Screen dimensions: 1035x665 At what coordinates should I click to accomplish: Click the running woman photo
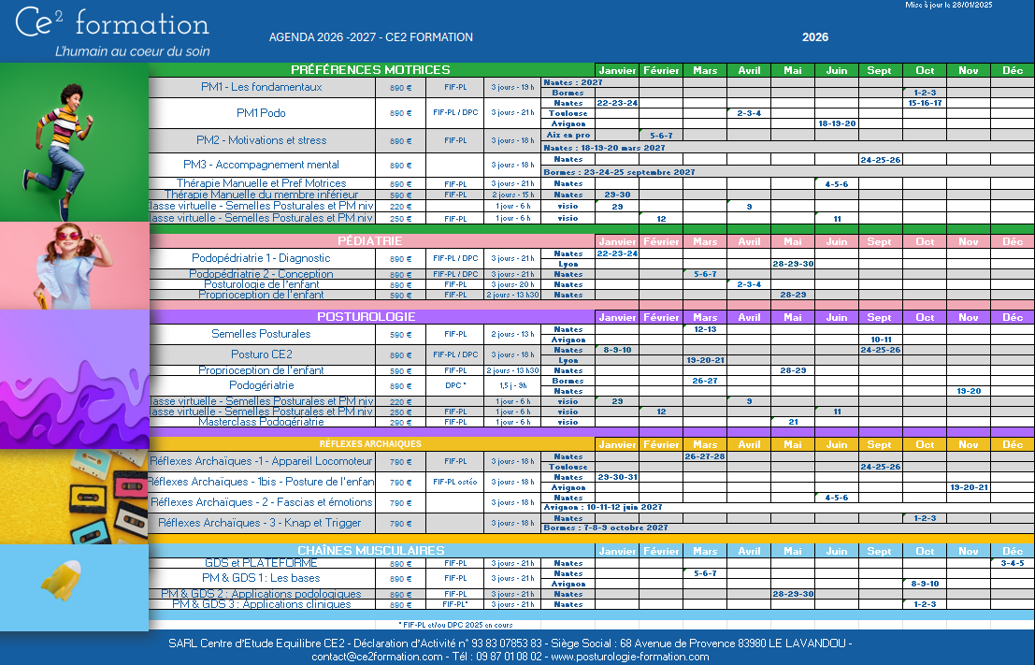click(x=75, y=142)
